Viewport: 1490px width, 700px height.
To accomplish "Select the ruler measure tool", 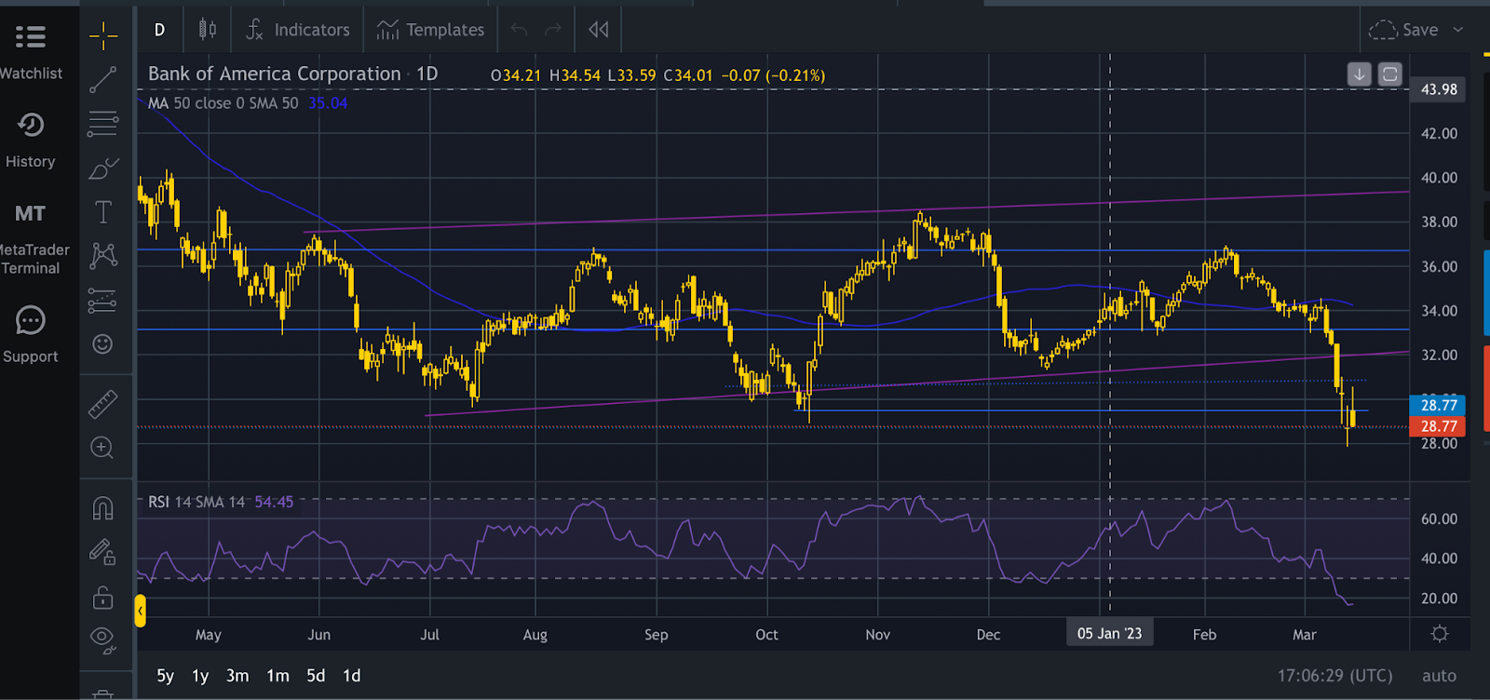I will pos(103,404).
